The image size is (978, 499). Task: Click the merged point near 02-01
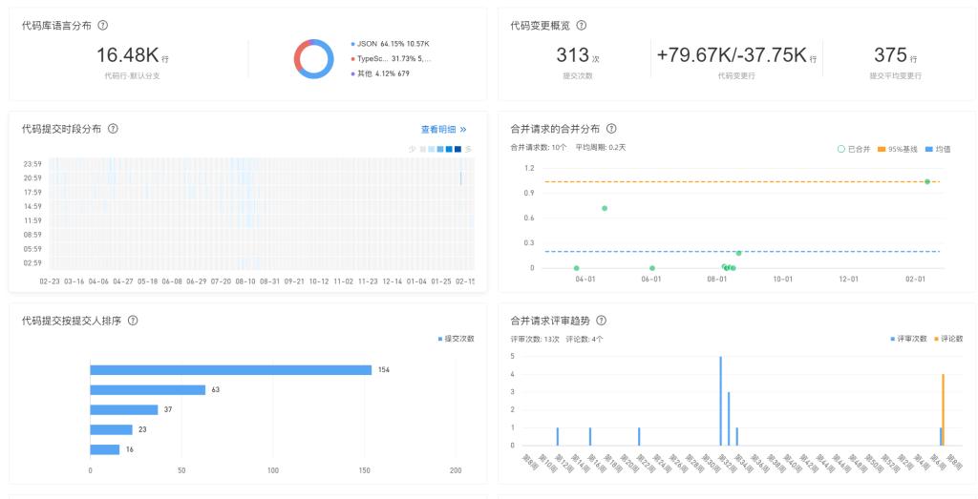click(x=927, y=181)
